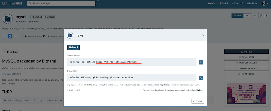The image size is (271, 111).
Task: Click the Database category badge
Action: 50,17
